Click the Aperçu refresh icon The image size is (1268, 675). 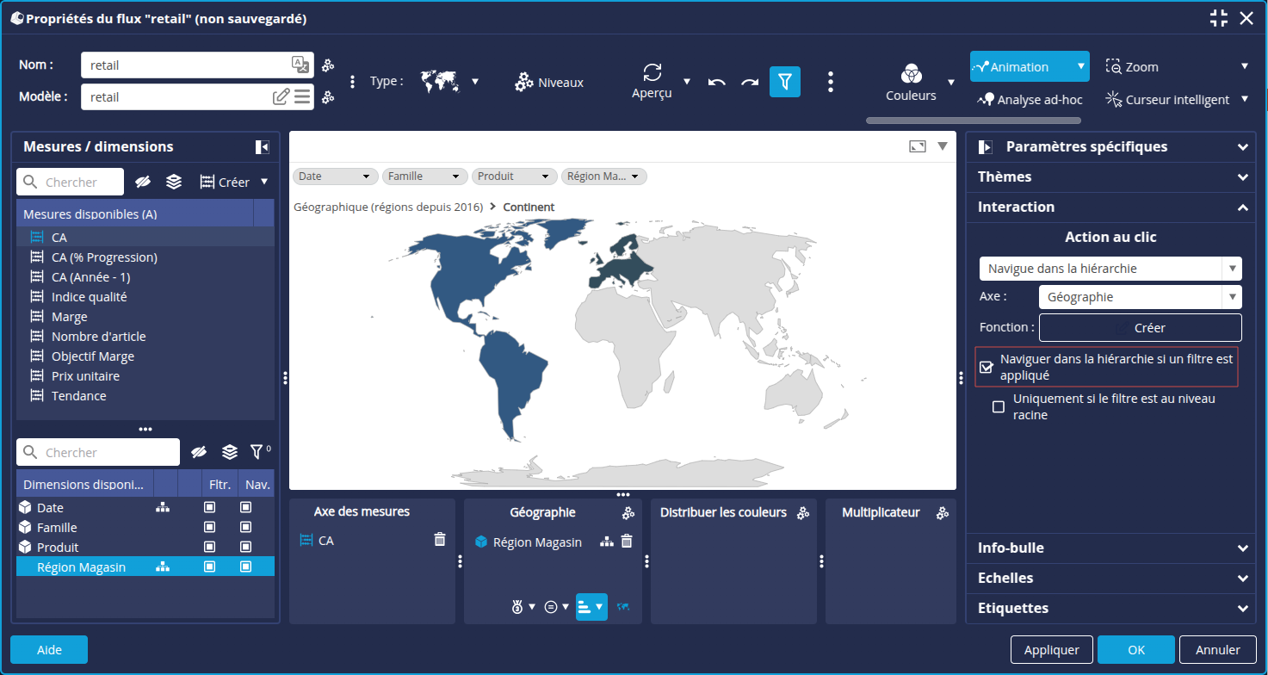coord(653,72)
